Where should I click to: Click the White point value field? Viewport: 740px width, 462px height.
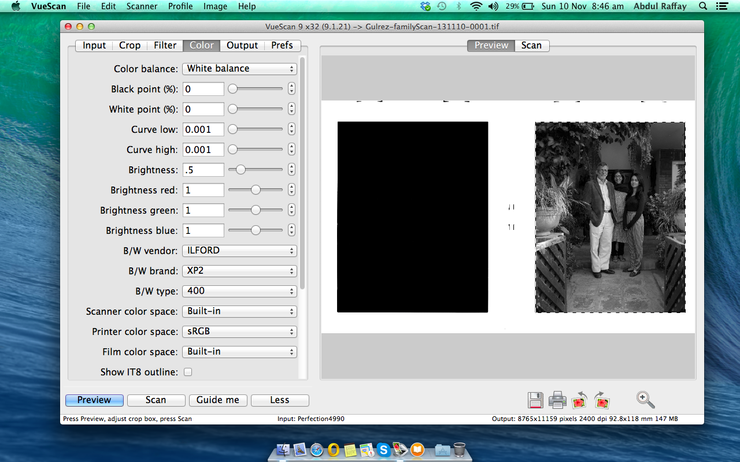pyautogui.click(x=203, y=109)
